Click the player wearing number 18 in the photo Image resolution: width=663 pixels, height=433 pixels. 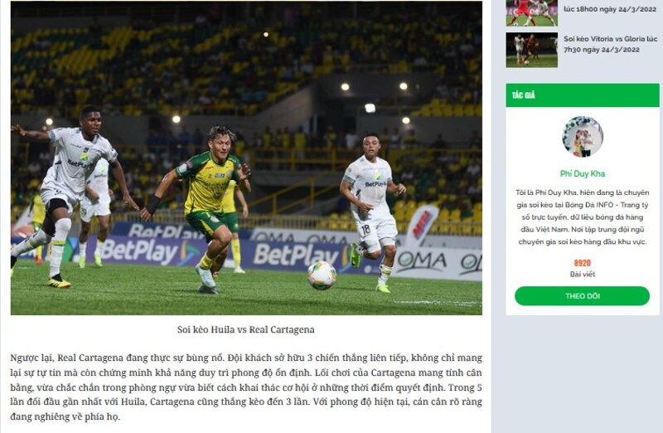point(371,212)
